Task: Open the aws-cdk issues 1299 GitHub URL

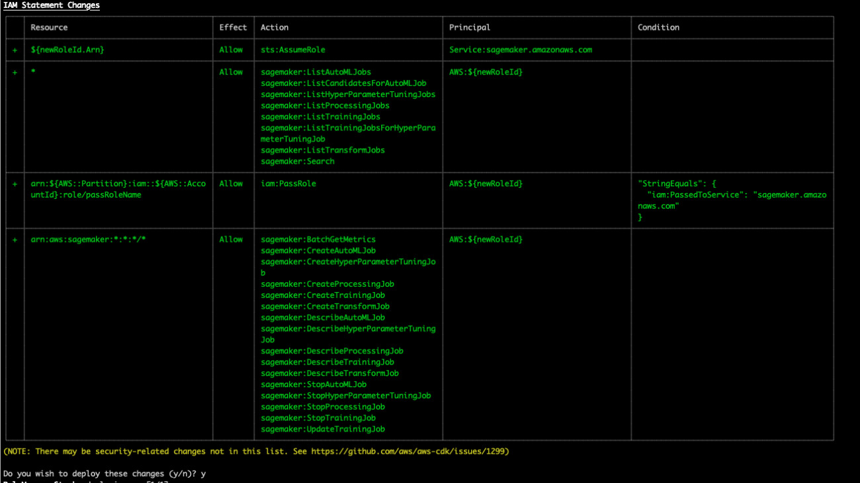Action: pyautogui.click(x=408, y=452)
